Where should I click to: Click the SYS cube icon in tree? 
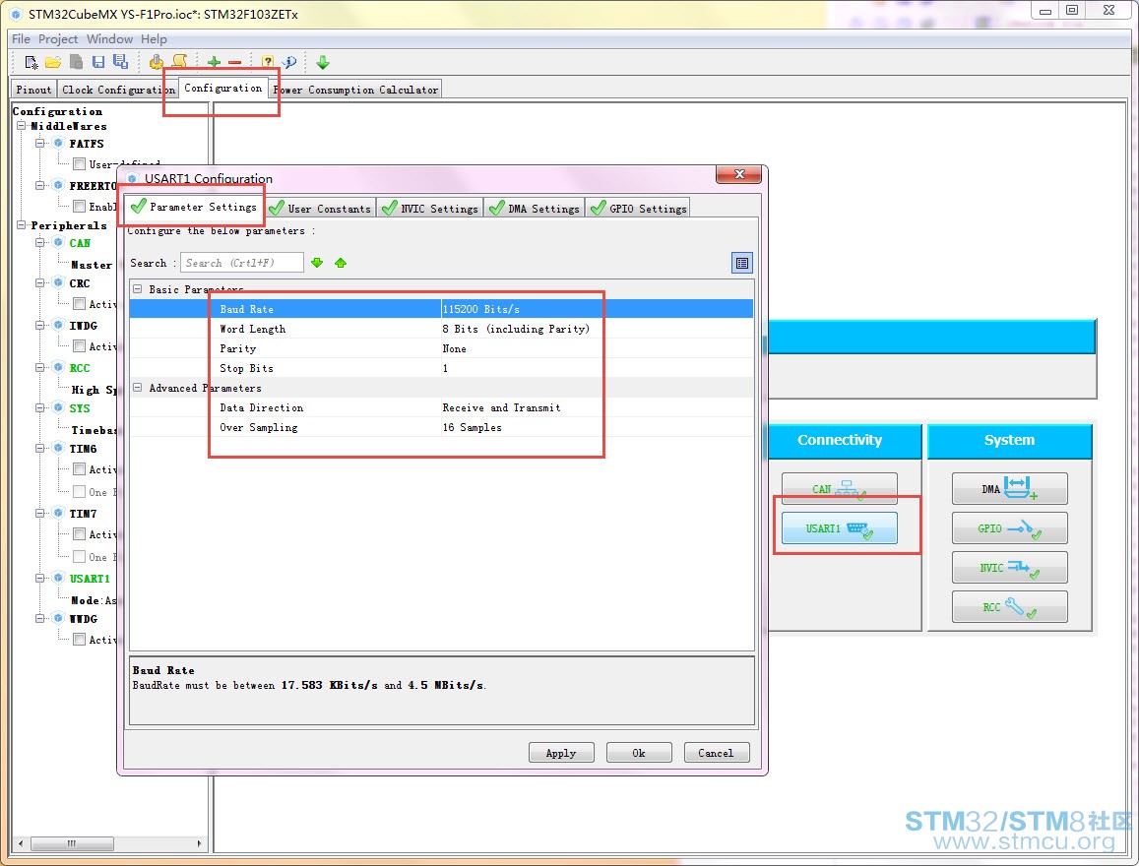click(58, 408)
